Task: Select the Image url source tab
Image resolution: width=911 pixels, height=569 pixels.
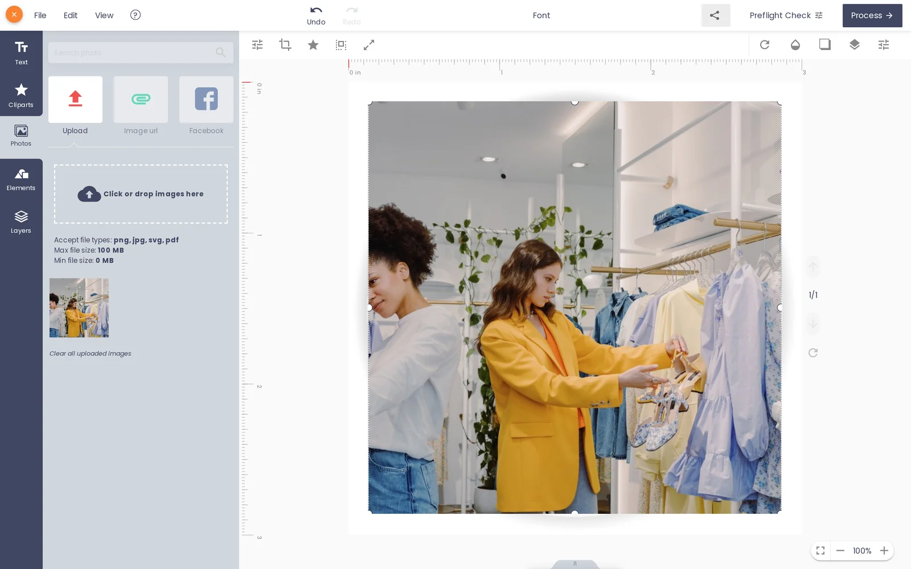Action: click(141, 106)
